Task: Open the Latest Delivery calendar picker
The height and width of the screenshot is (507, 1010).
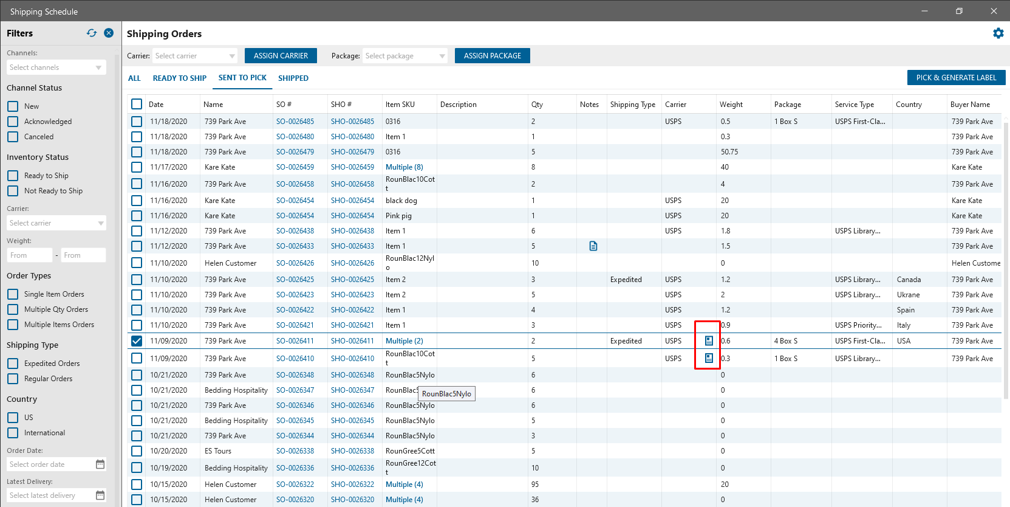Action: 100,495
